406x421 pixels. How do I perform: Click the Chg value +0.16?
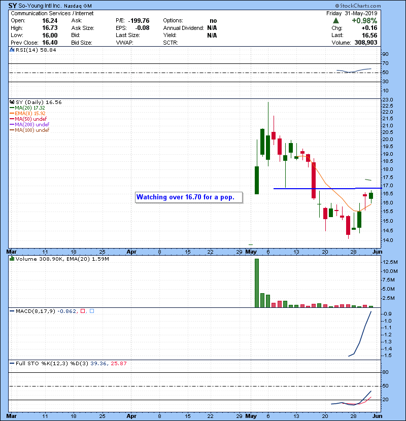pyautogui.click(x=369, y=28)
